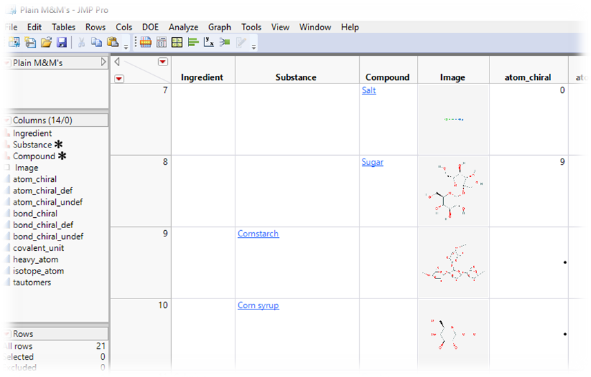
Task: Open the Rows menu
Action: click(x=95, y=27)
